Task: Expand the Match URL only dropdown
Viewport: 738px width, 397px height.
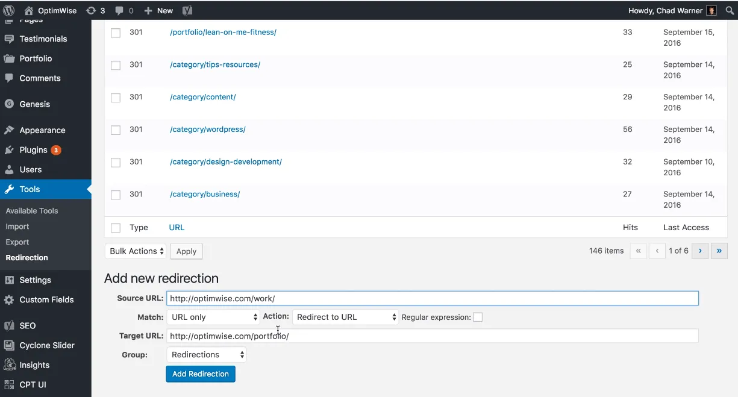Action: point(213,317)
